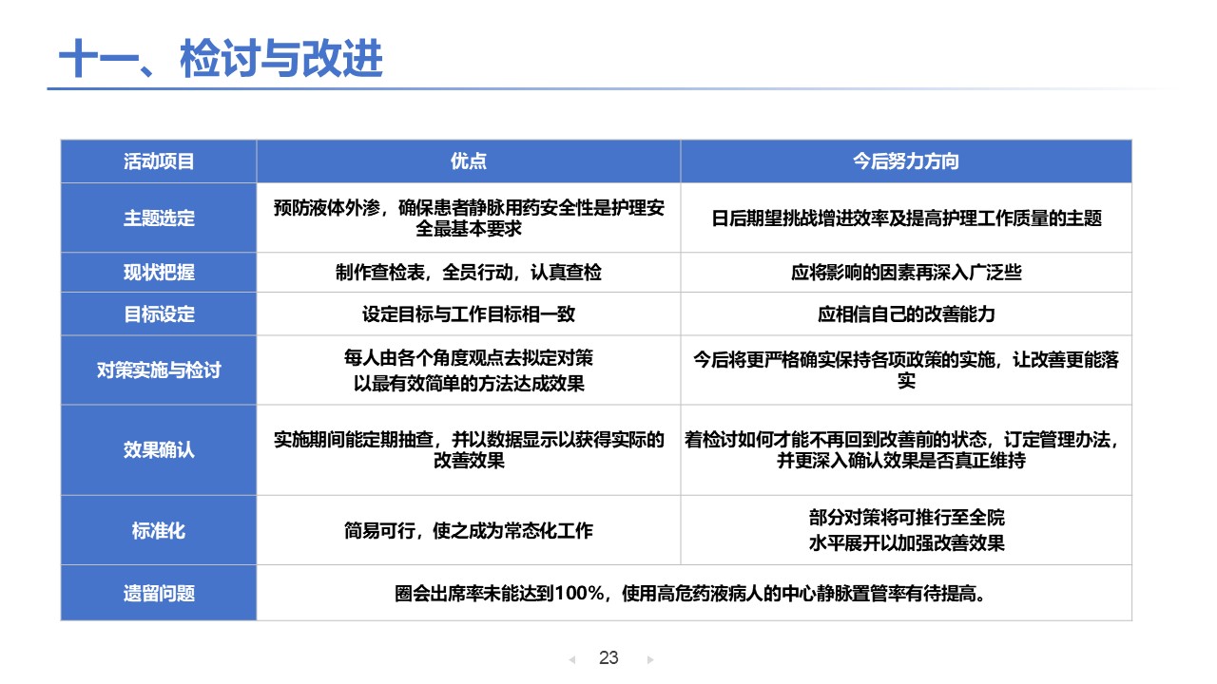Select the 目标设定 row label
1217x684 pixels.
(159, 313)
